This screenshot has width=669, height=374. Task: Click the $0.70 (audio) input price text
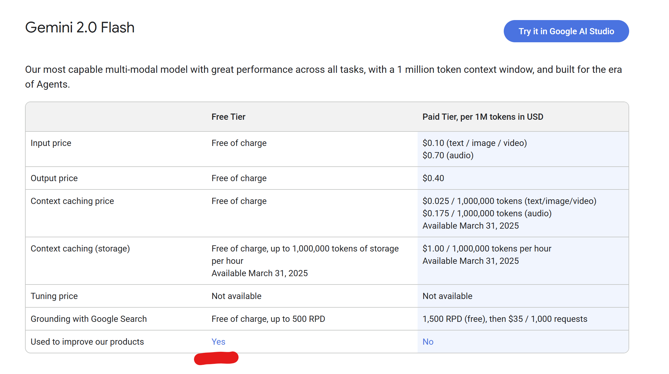448,155
